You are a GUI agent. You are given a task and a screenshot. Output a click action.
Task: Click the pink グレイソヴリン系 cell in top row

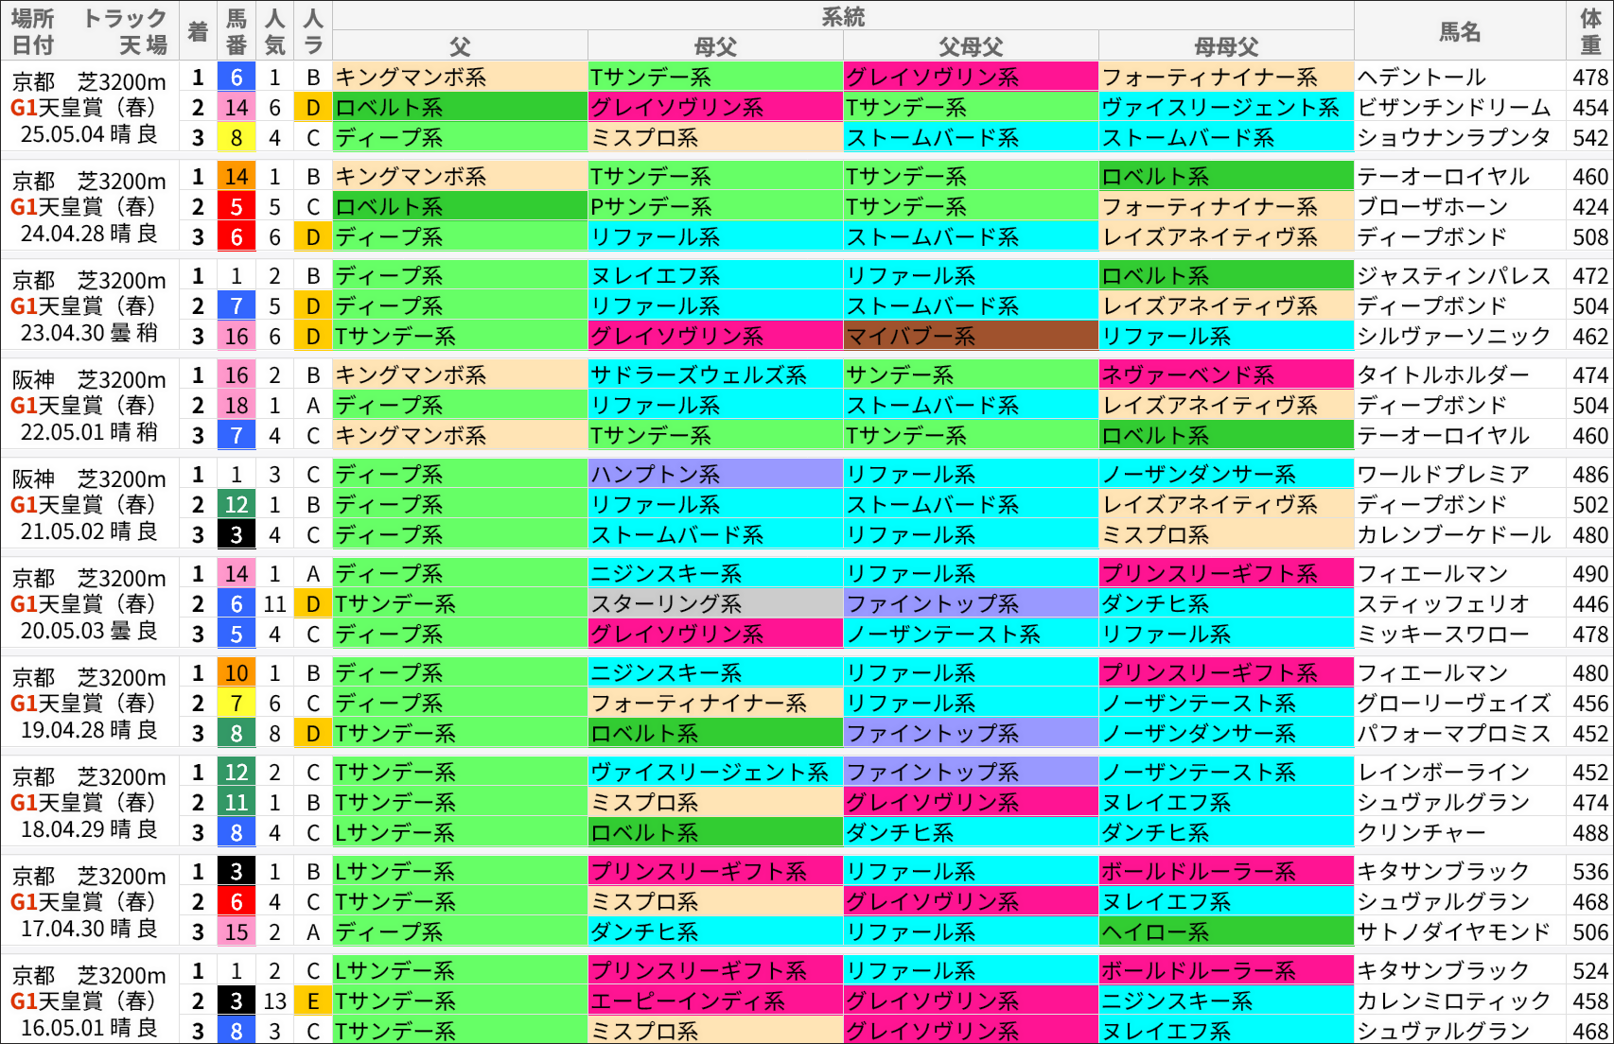970,78
